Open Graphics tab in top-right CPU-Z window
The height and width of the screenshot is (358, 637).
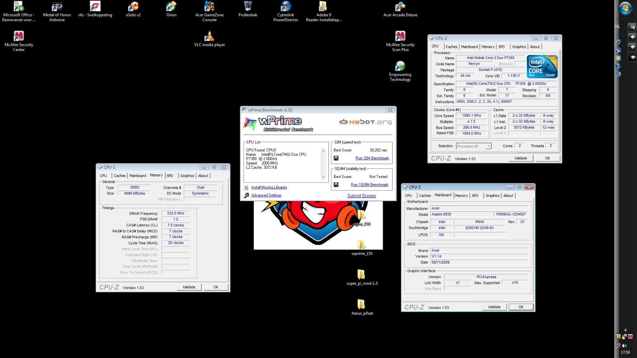coord(519,47)
